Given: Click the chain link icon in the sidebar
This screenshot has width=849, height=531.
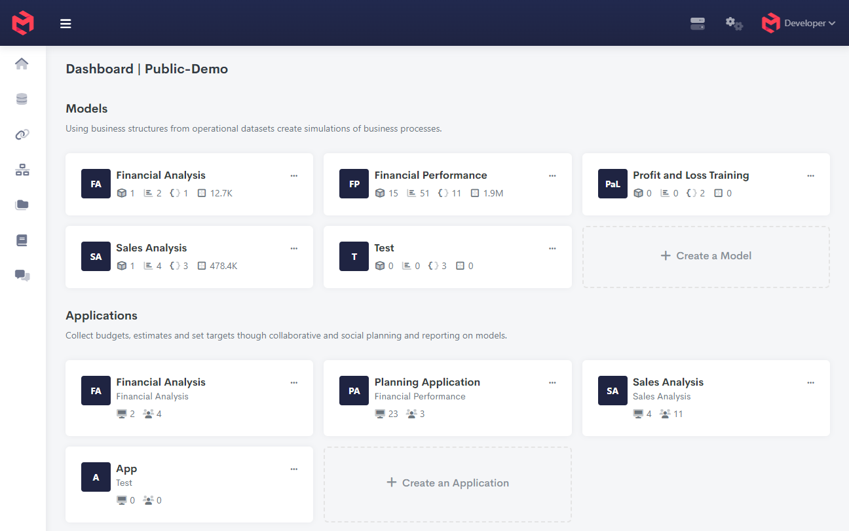Looking at the screenshot, I should pos(22,134).
